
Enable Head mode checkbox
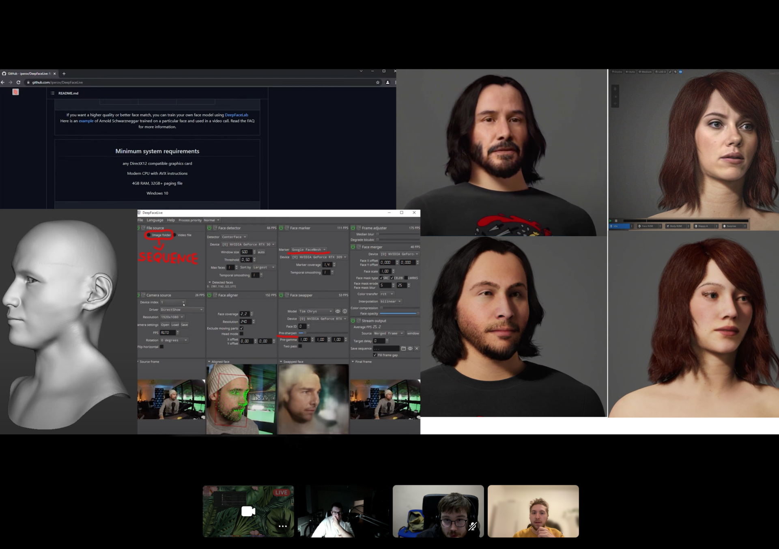pyautogui.click(x=241, y=334)
